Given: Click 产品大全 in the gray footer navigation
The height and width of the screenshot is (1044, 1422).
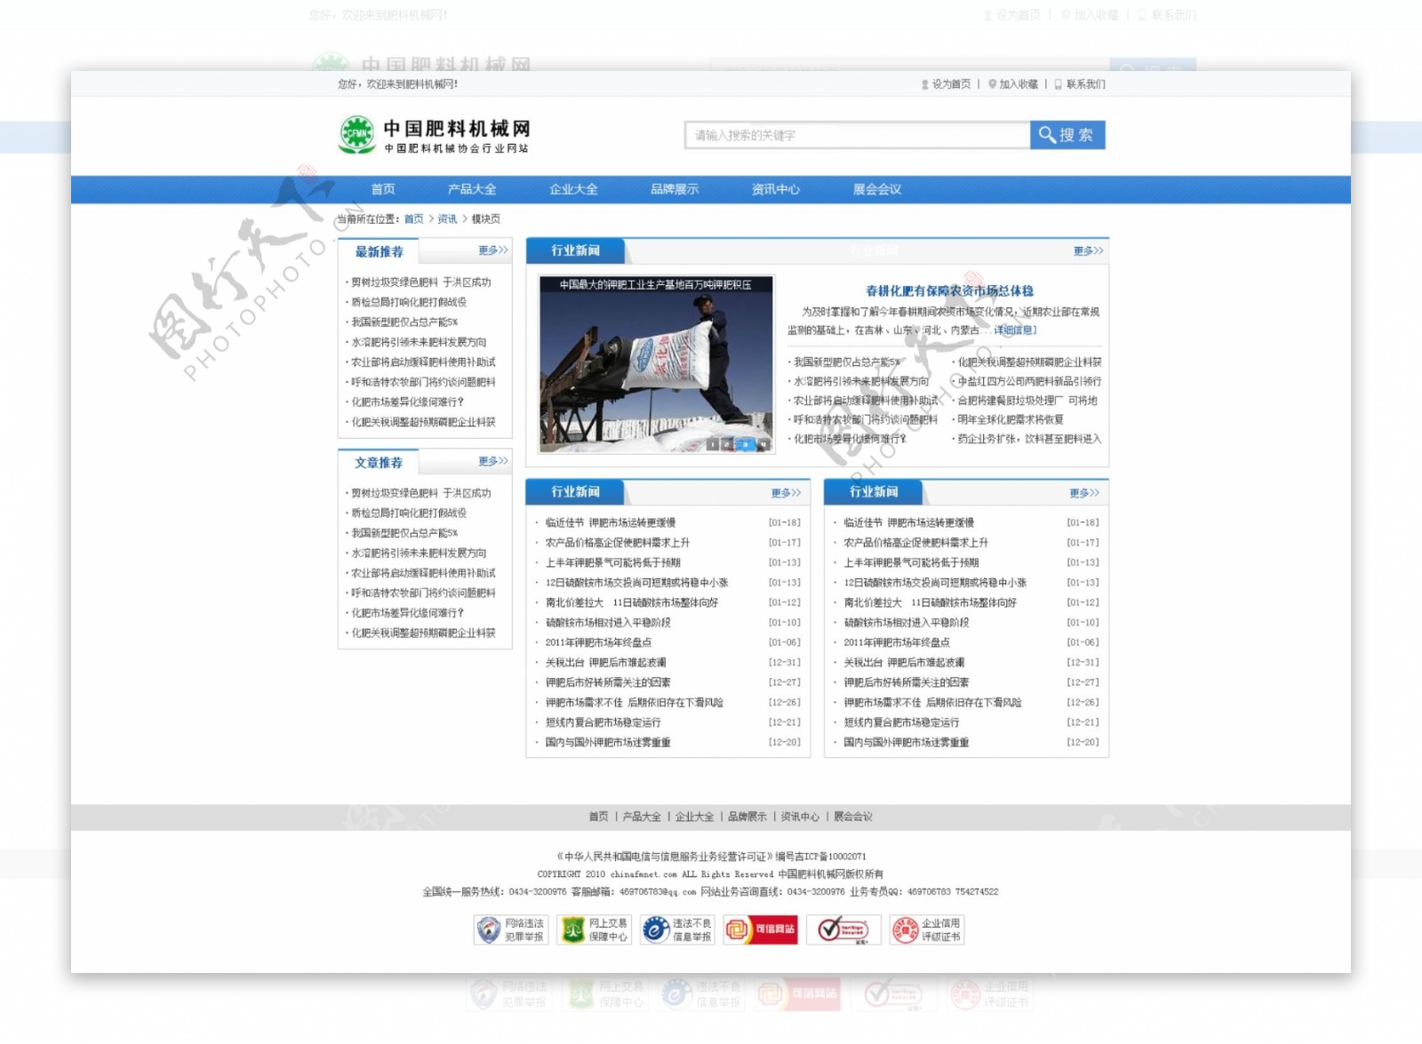Looking at the screenshot, I should point(642,817).
